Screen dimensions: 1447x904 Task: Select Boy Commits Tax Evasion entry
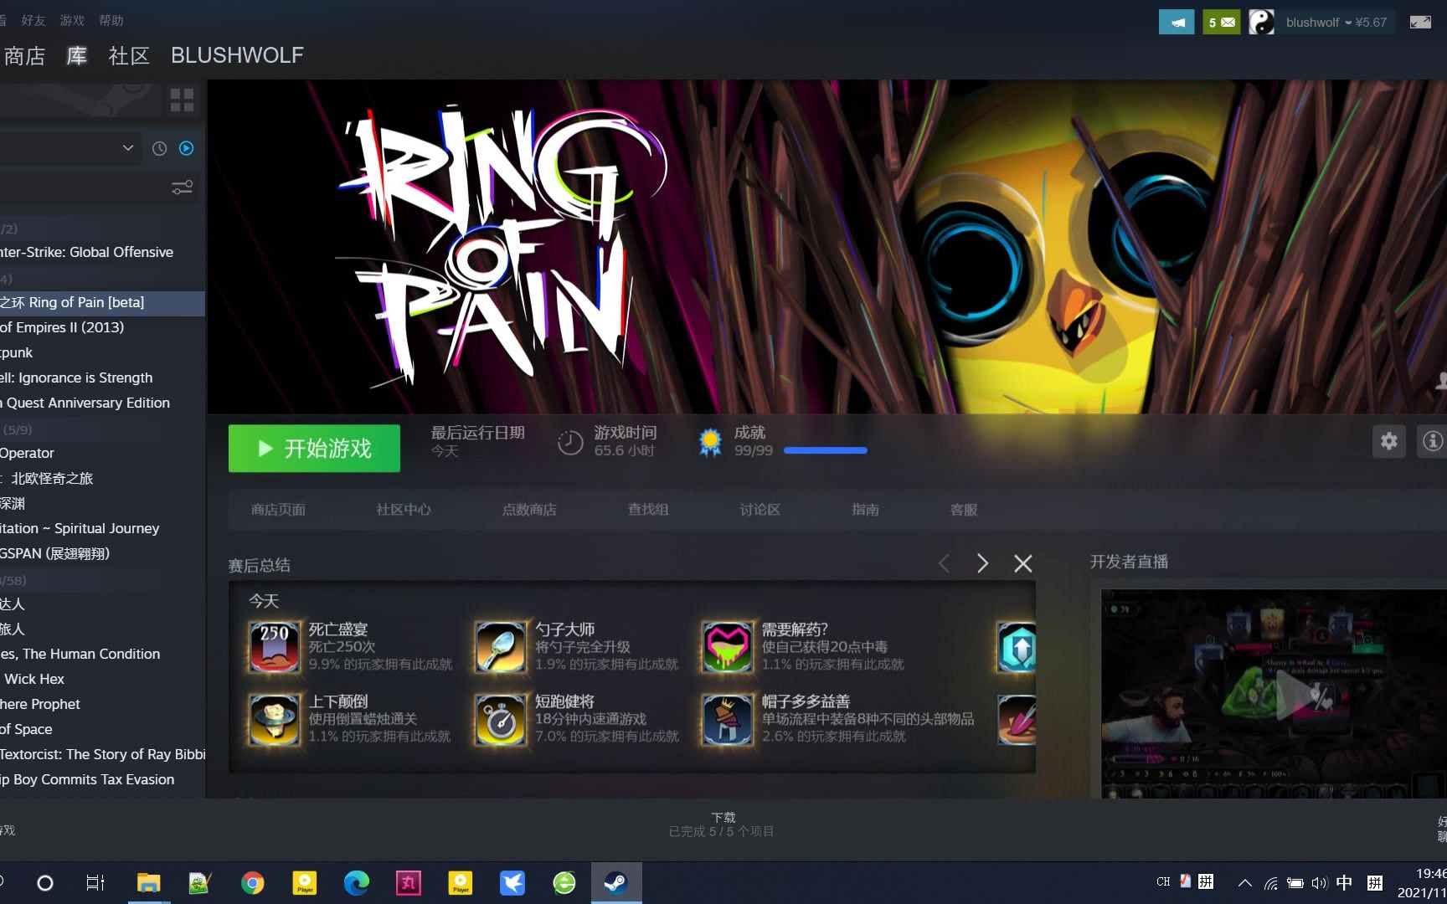pyautogui.click(x=100, y=780)
